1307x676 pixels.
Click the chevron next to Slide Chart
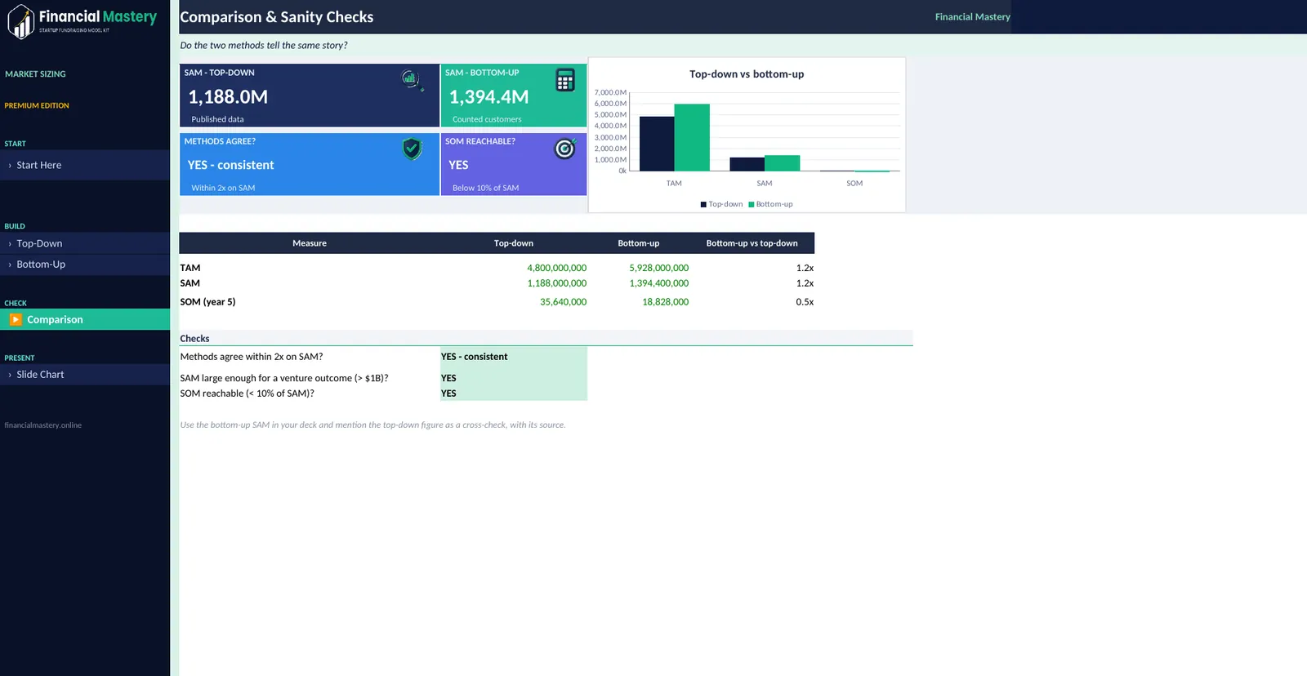10,375
